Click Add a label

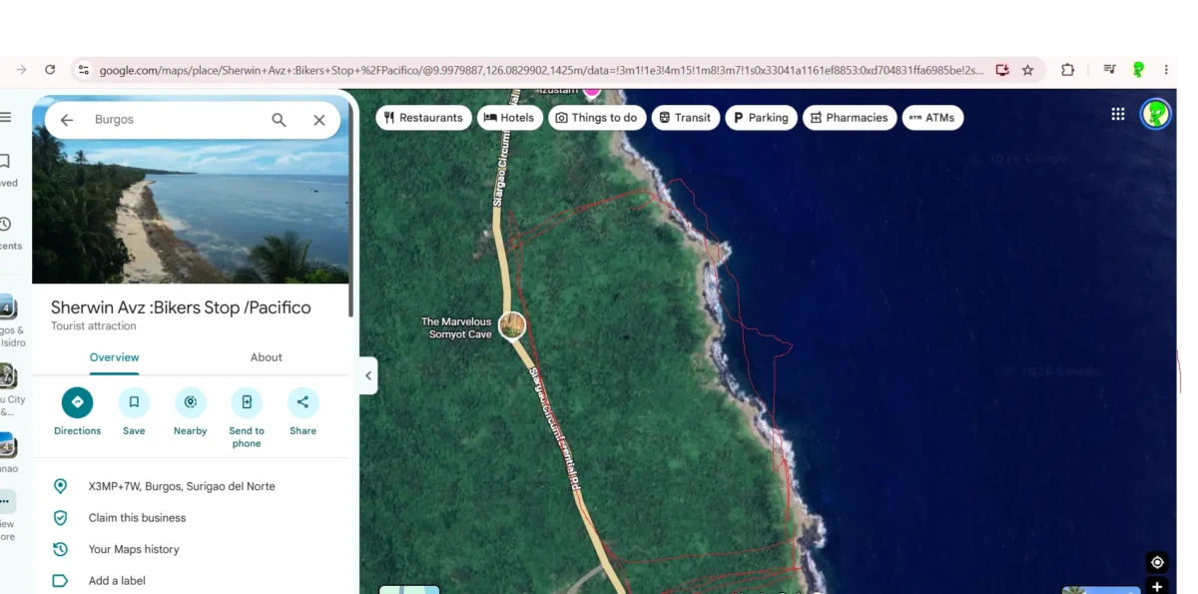click(x=117, y=581)
